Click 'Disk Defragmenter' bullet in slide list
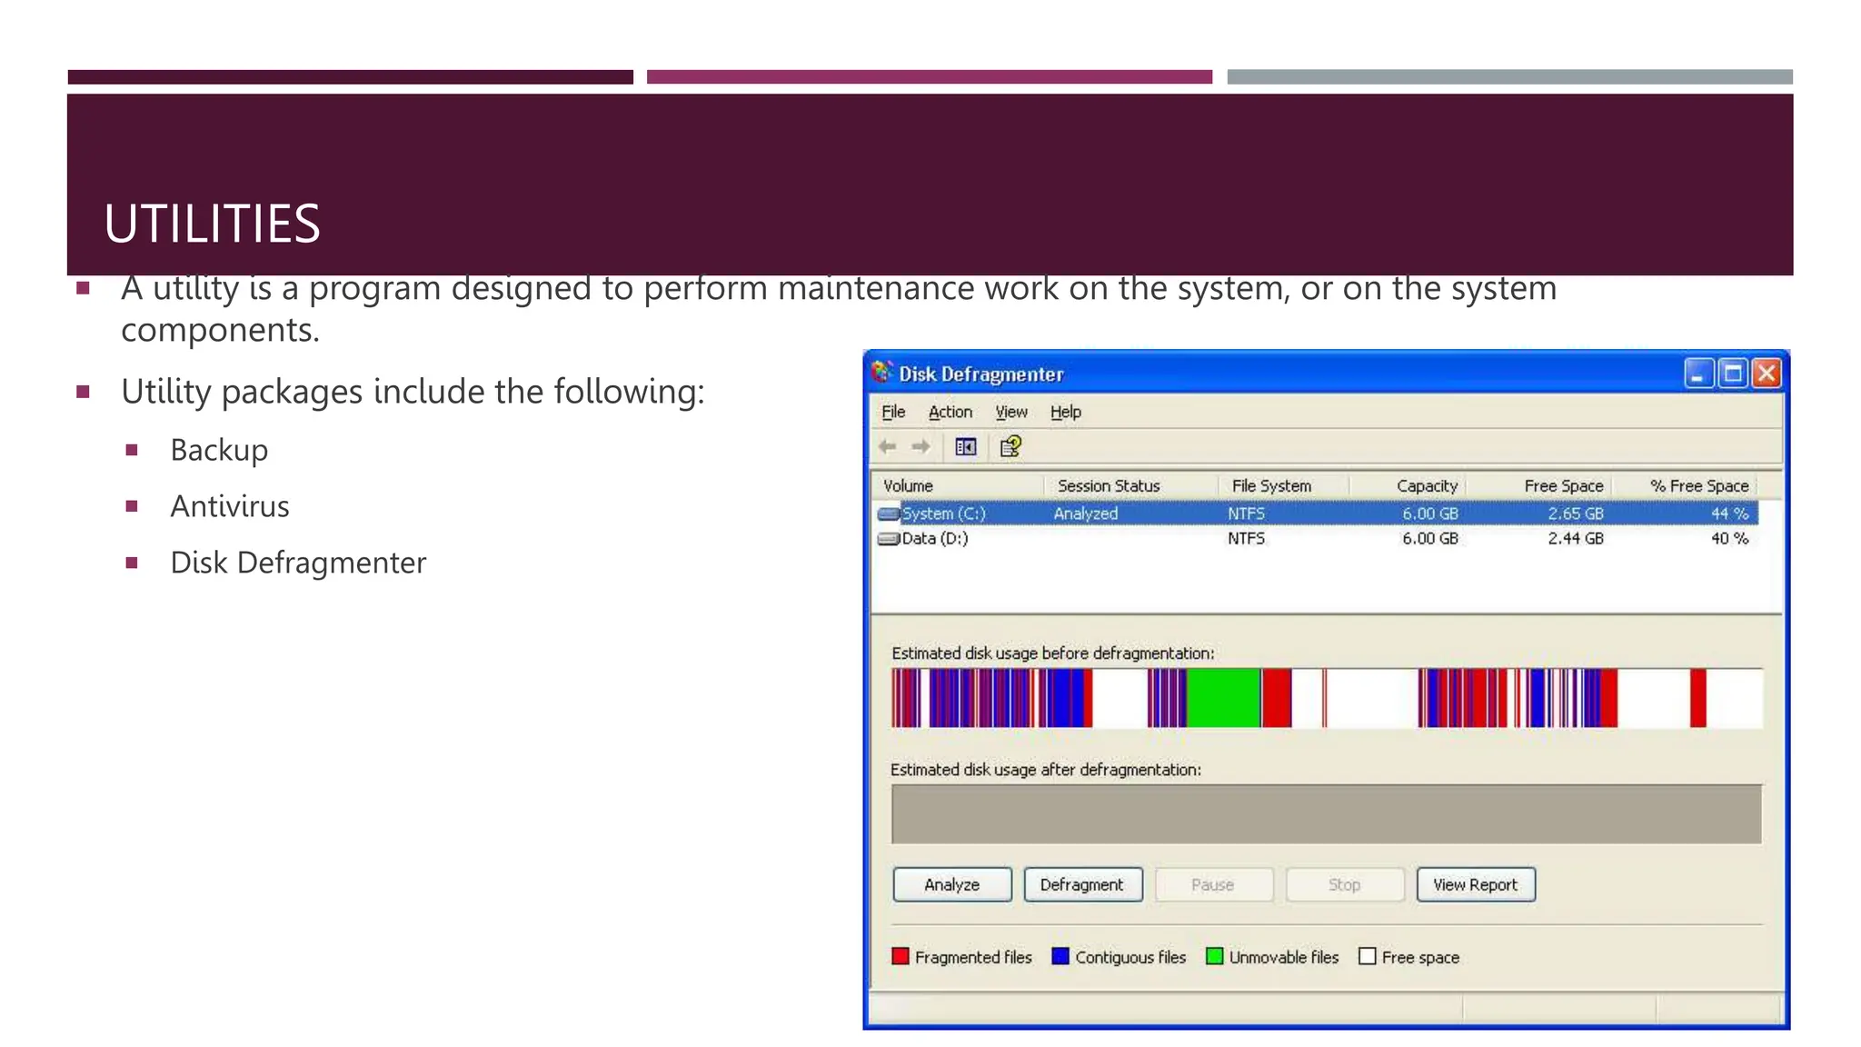1861x1047 pixels. (298, 563)
